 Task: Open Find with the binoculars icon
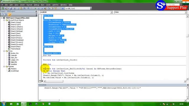click(x=25, y=9)
